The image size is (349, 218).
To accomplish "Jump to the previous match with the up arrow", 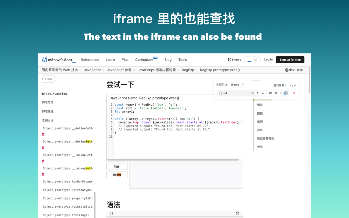I will point(258,93).
